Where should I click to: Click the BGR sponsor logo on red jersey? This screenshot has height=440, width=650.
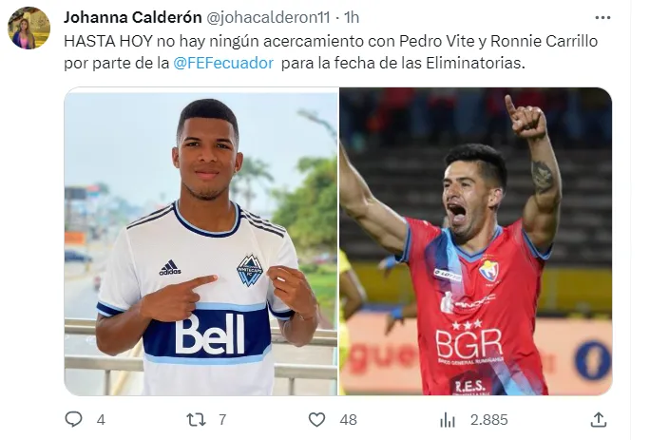[468, 344]
